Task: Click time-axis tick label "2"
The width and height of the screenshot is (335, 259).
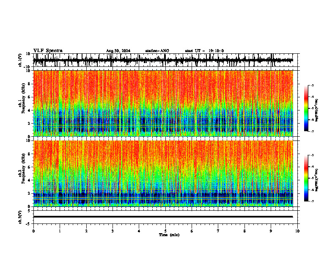Action: (86, 231)
